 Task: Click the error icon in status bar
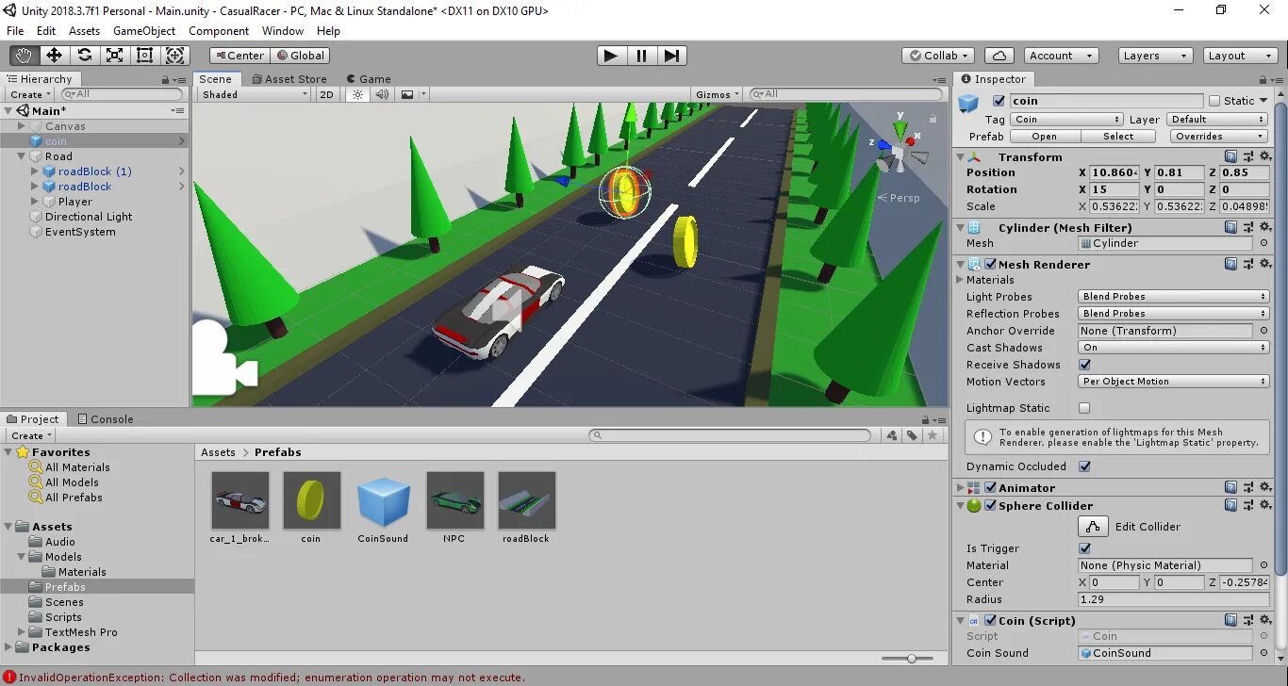9,678
